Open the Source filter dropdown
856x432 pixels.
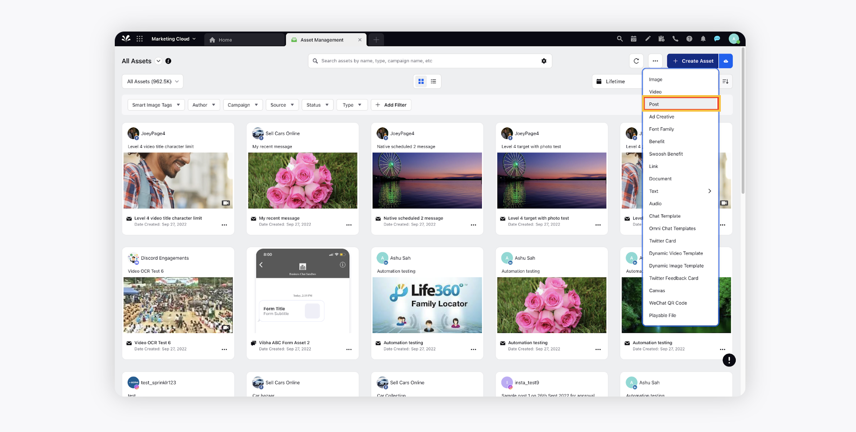tap(282, 105)
